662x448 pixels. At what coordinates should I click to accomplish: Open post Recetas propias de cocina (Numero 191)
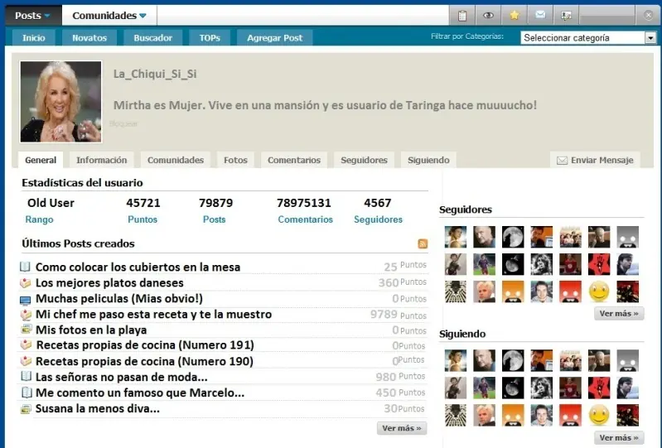[x=145, y=345]
